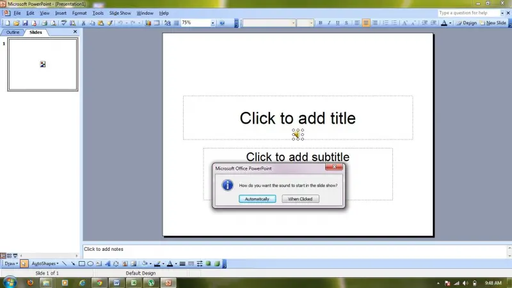
Task: Expand the help search box dropdown arrow
Action: (502, 13)
